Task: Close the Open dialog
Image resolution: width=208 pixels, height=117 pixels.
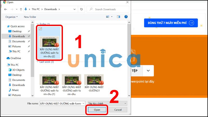Action: [127, 2]
